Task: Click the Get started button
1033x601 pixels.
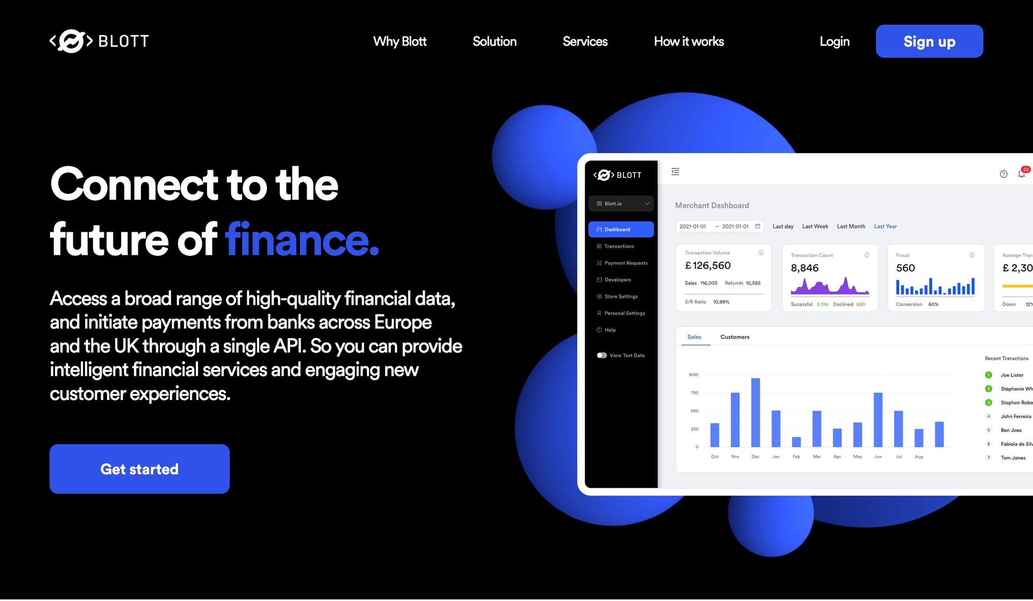Action: point(139,469)
